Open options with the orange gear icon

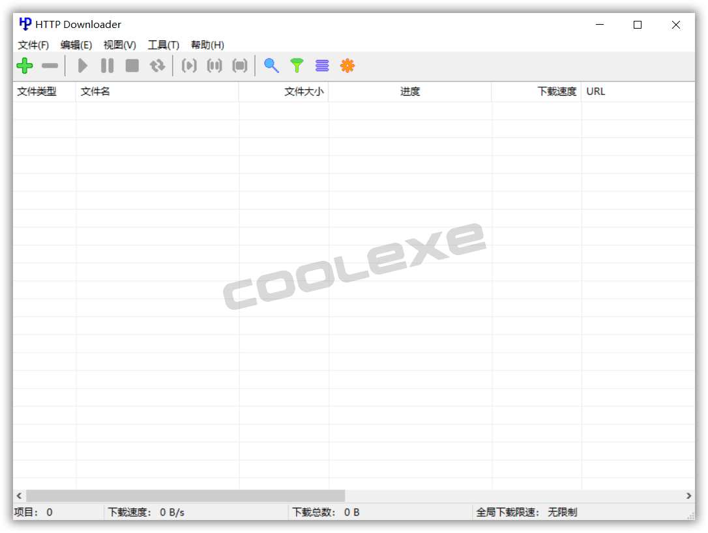347,66
